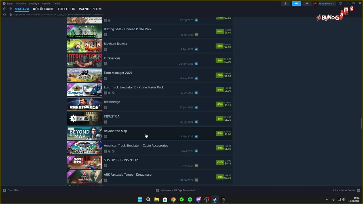Reload the store page

coord(4,14)
